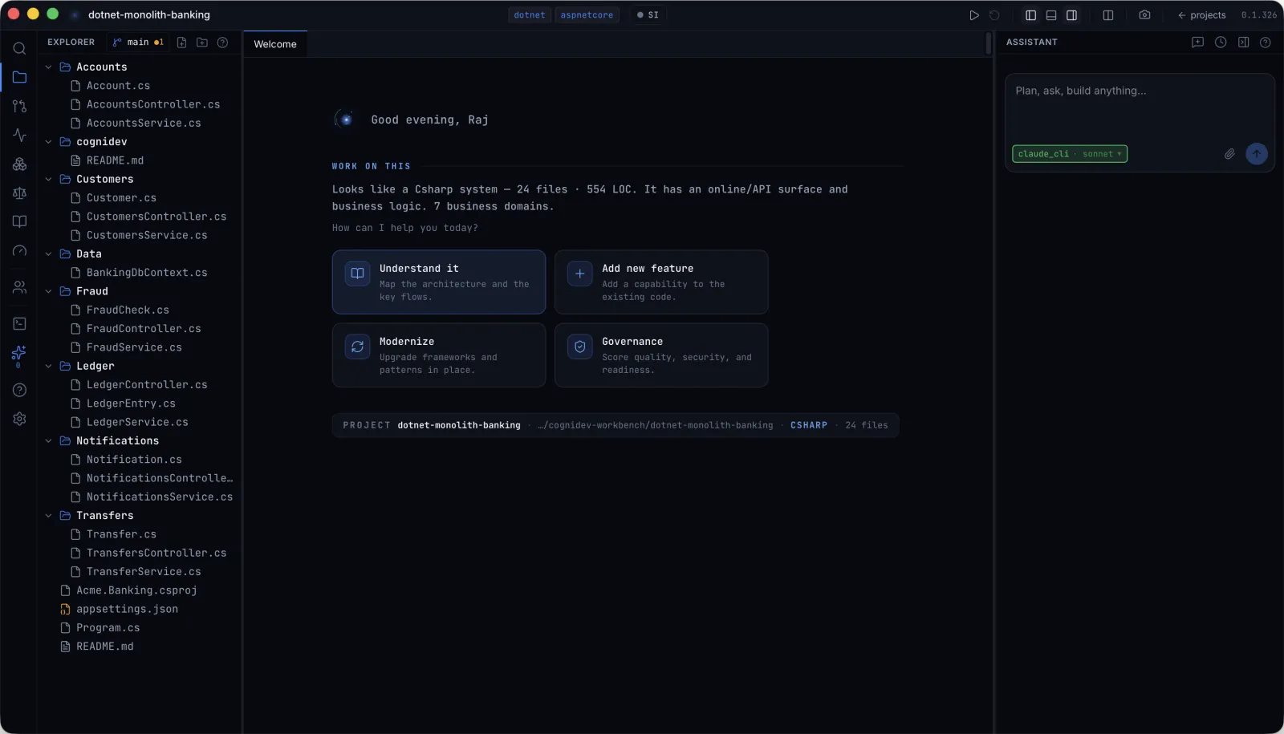The width and height of the screenshot is (1284, 734).
Task: Toggle the right sidebar panel layout icon
Action: pos(1071,15)
